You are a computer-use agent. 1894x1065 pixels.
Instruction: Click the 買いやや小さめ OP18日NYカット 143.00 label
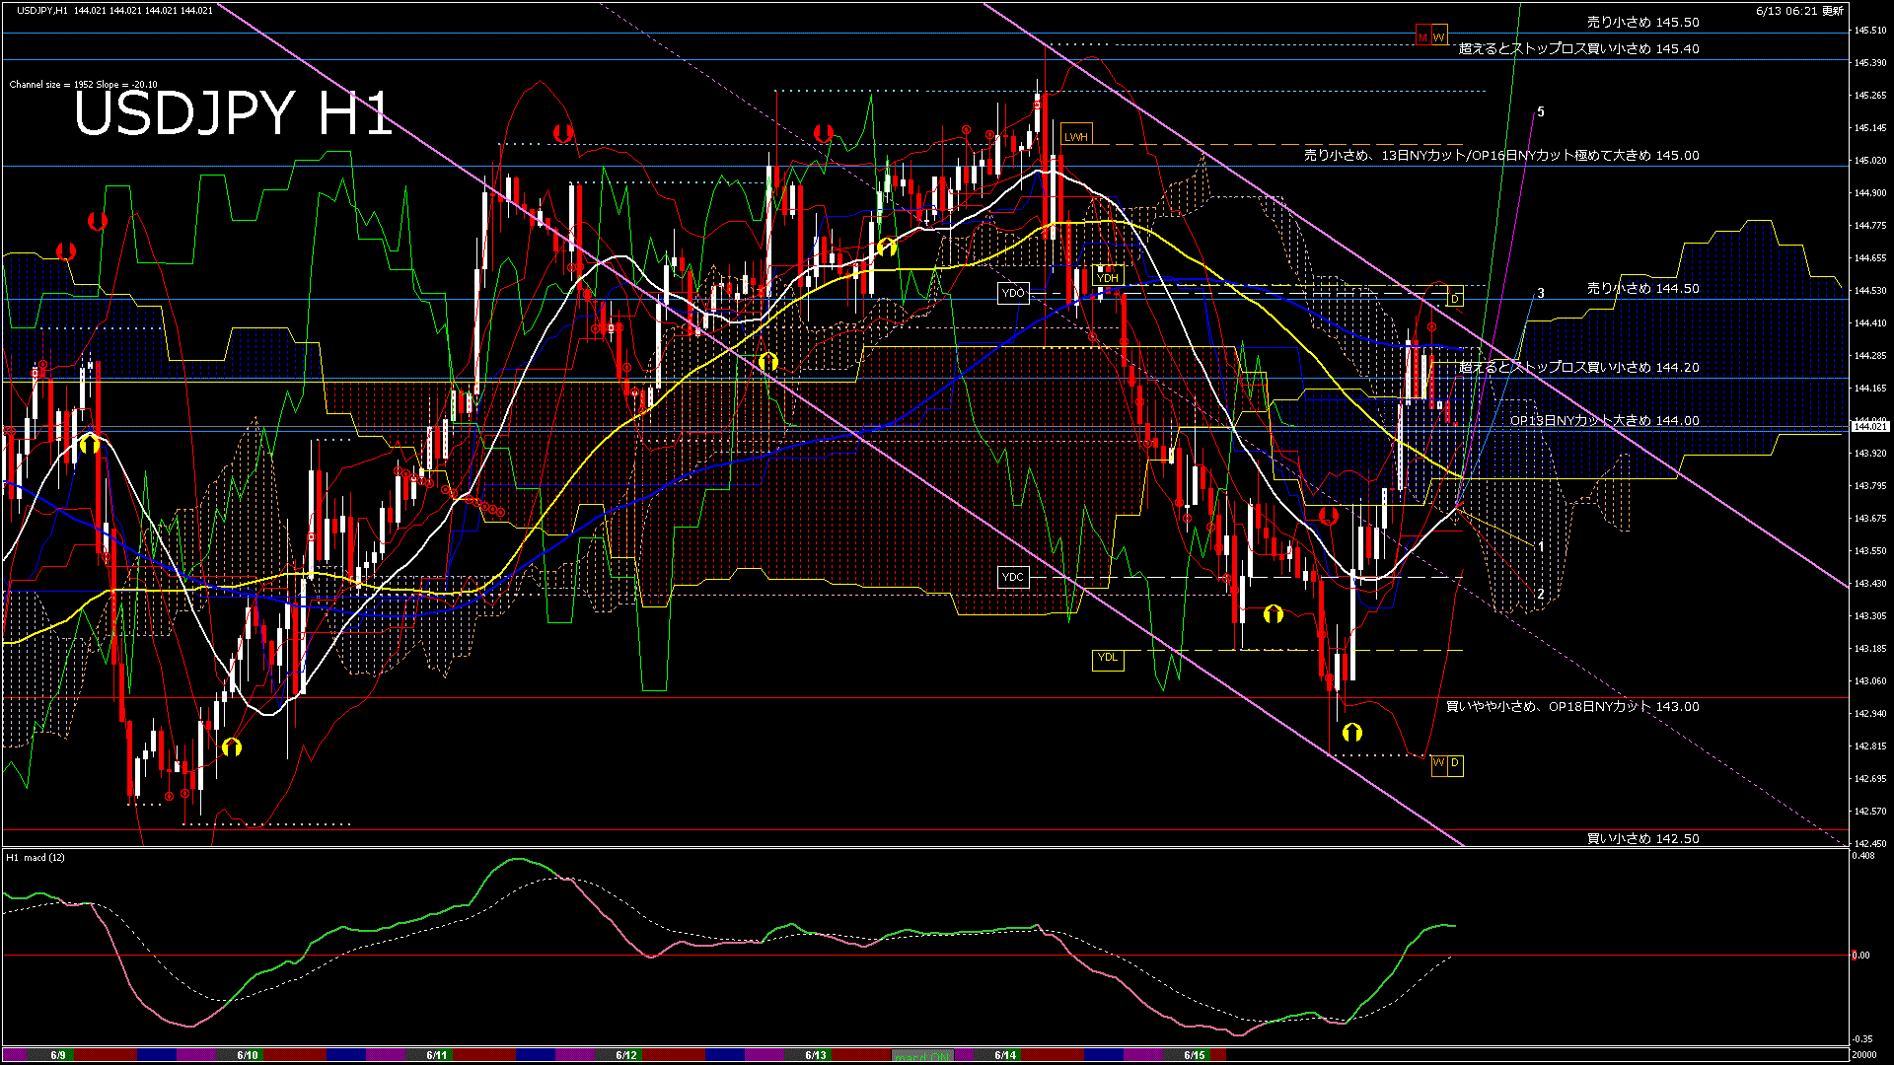(1572, 706)
